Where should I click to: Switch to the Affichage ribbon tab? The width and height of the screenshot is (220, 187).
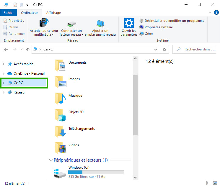[x=53, y=13]
